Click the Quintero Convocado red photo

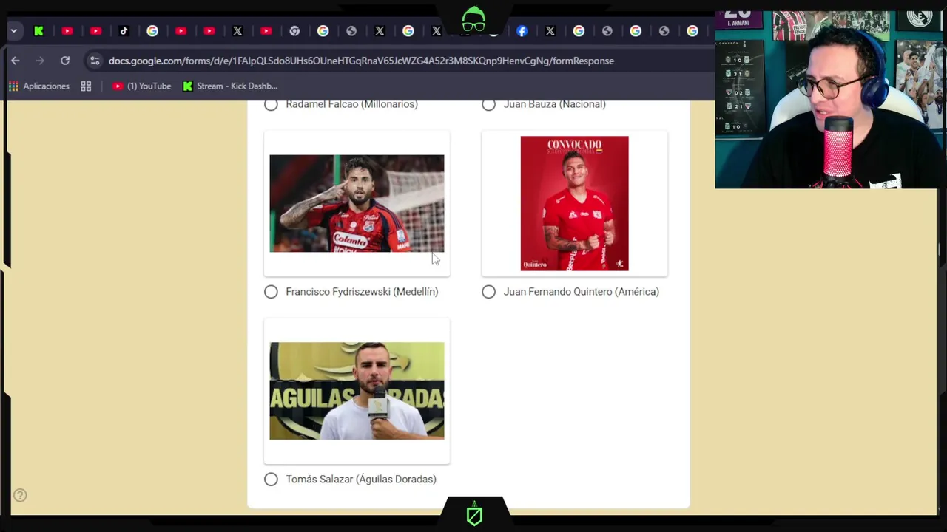pos(574,203)
